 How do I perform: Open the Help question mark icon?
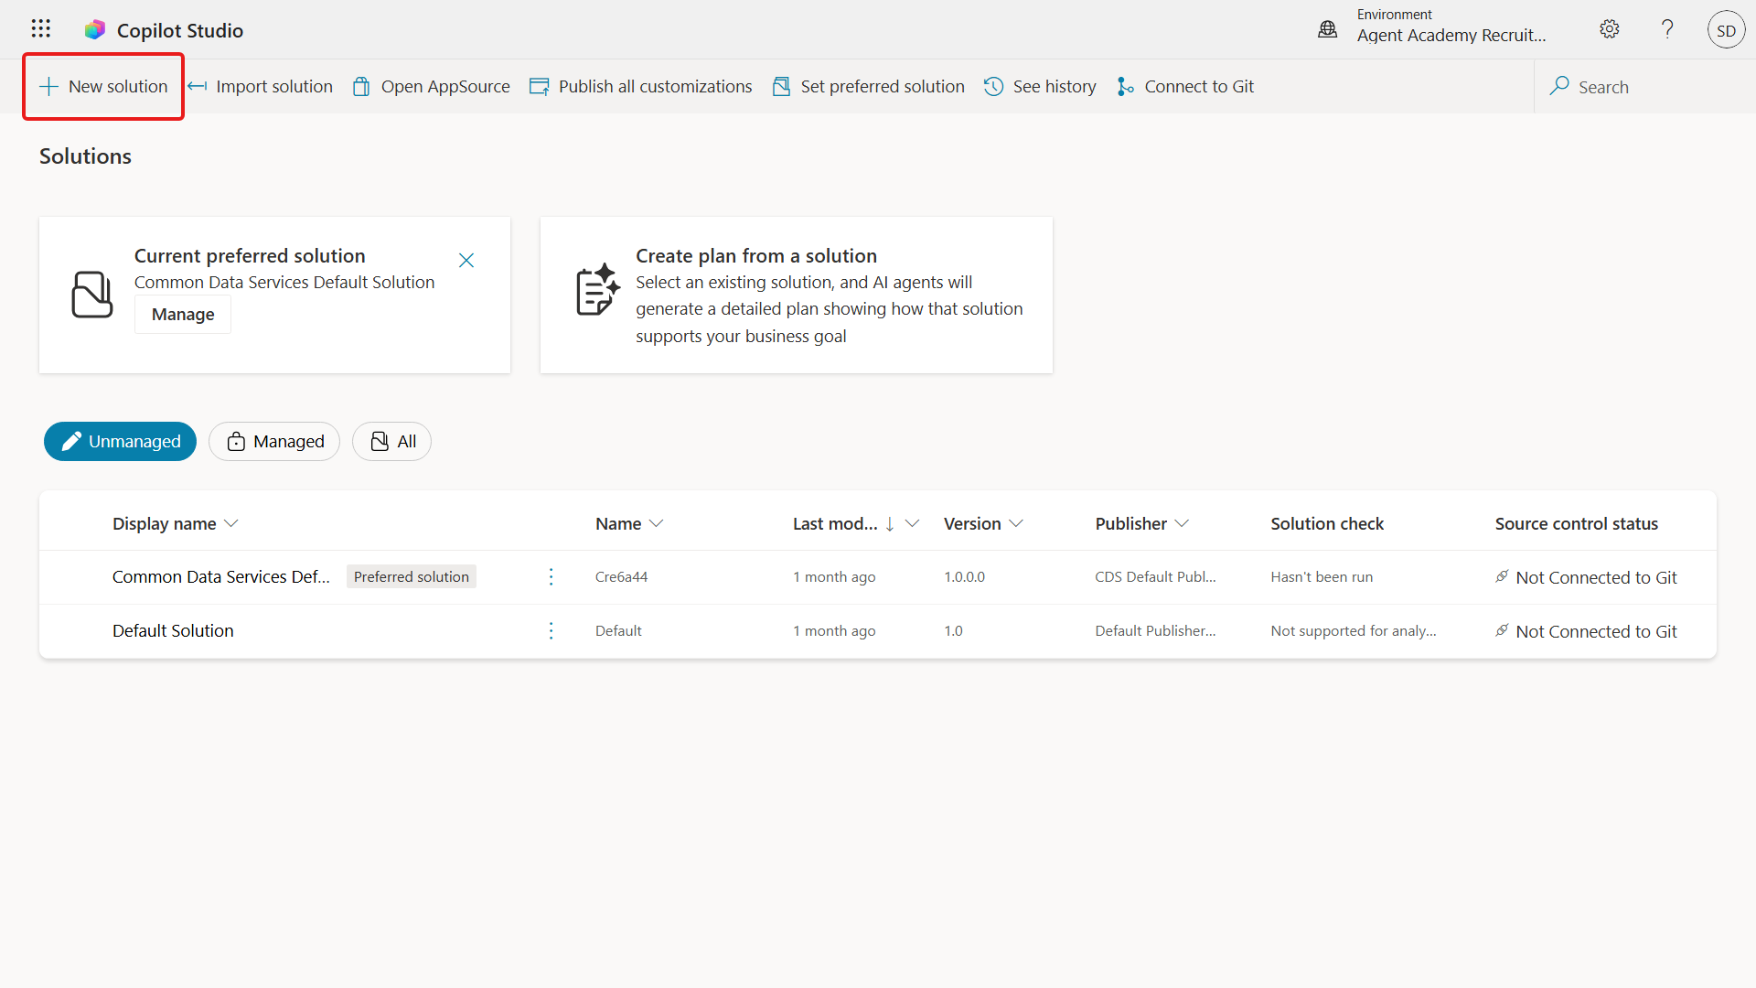pyautogui.click(x=1667, y=29)
